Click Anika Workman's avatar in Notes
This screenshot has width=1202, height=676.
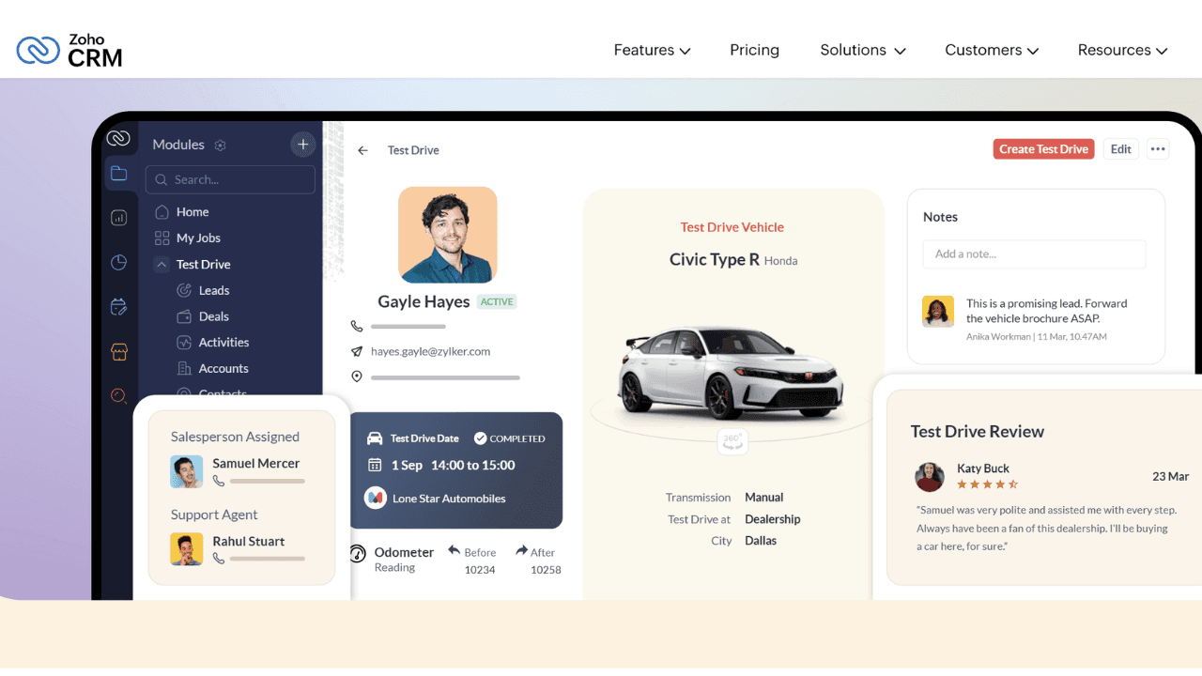(x=938, y=312)
